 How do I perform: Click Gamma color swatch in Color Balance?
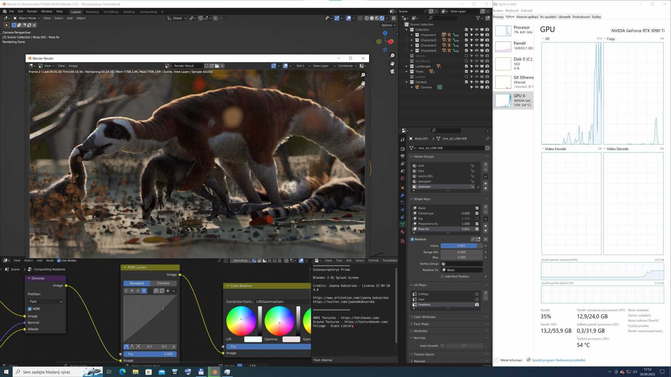291,339
